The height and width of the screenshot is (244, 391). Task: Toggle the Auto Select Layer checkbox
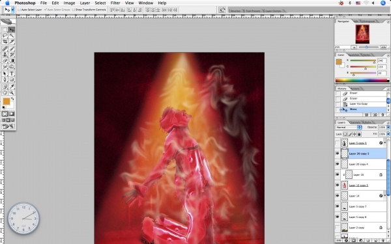pos(19,10)
